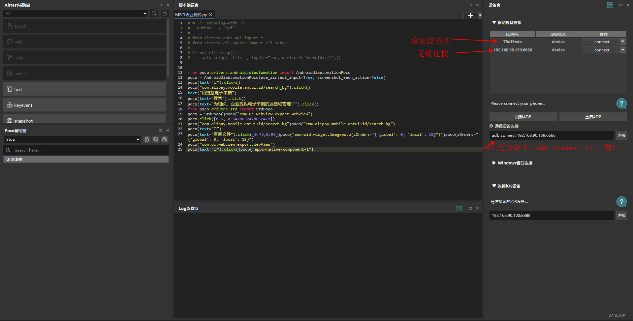Viewport: 633px width, 321px height.
Task: Open connect dropdown arrow for 78df9eda
Action: coord(623,42)
